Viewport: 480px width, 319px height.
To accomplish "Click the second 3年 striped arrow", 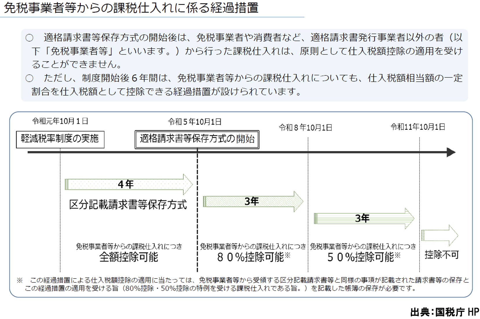I will tap(364, 218).
